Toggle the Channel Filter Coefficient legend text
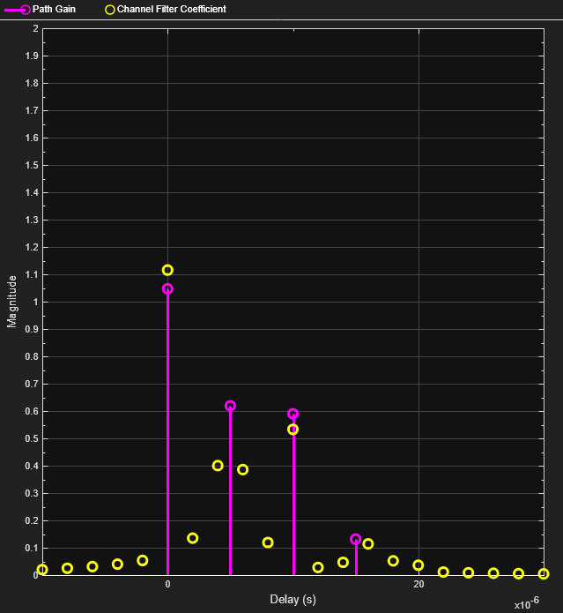The height and width of the screenshot is (613, 563). (x=171, y=9)
